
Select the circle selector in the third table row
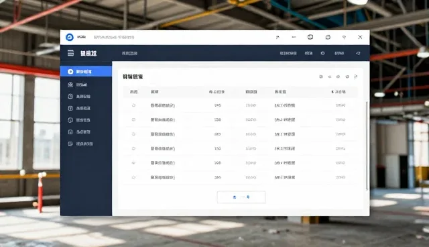click(133, 134)
